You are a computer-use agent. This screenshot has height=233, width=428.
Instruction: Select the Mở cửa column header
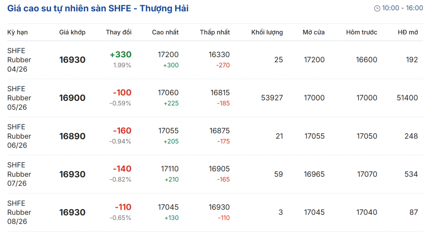[314, 32]
